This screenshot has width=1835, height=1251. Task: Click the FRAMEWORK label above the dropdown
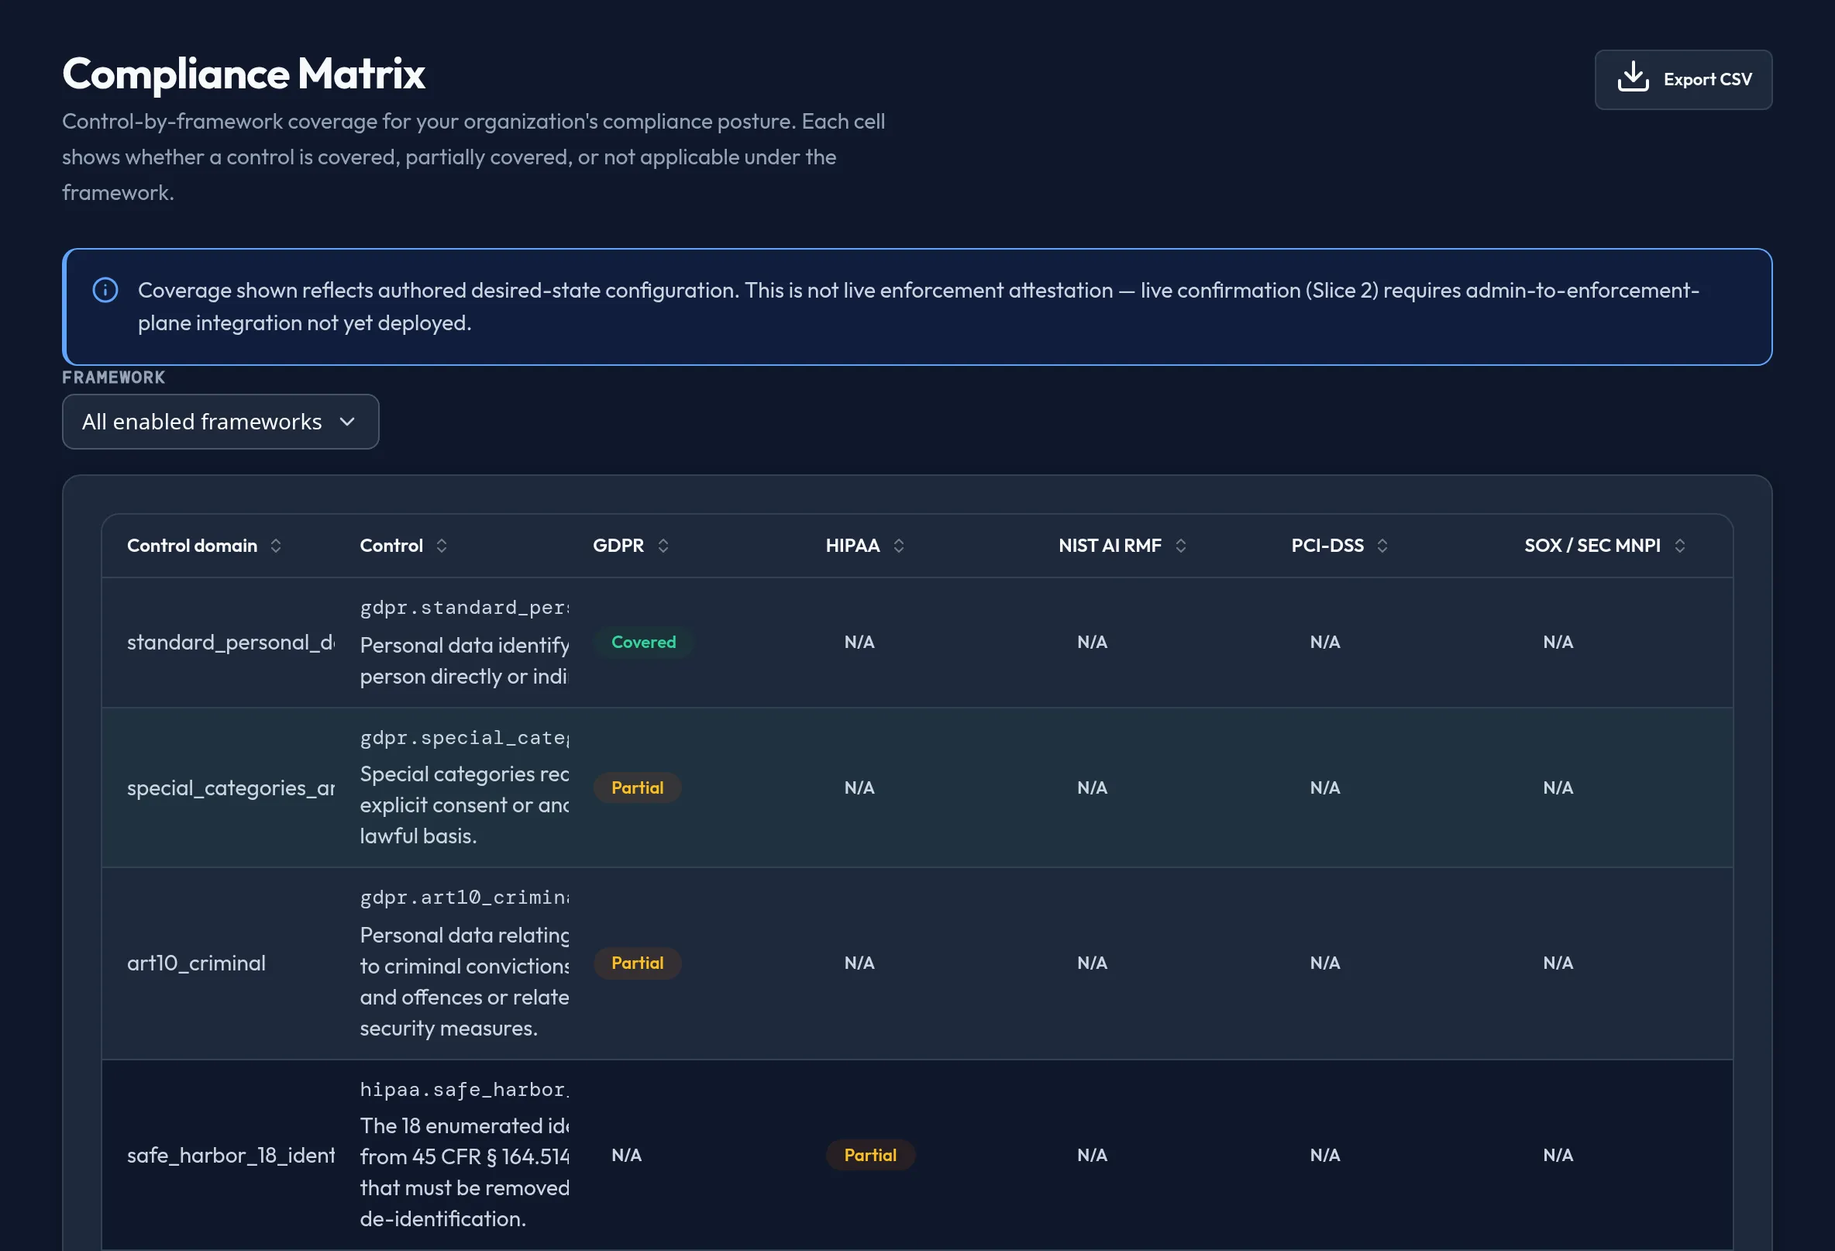coord(114,377)
